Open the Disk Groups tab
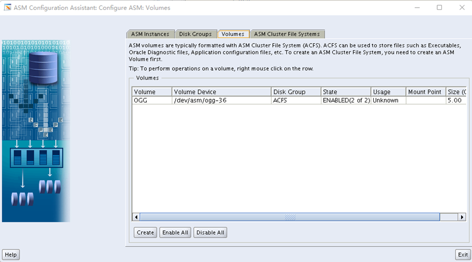Screen dimensions: 472x262 point(195,34)
